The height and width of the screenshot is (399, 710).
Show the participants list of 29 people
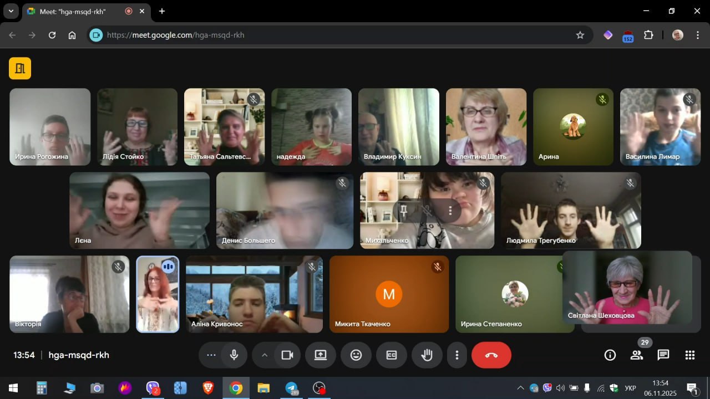click(x=636, y=355)
